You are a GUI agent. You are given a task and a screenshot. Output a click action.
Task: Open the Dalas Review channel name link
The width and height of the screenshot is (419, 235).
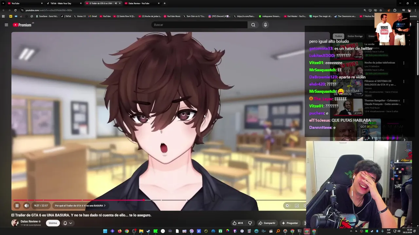[29, 221]
